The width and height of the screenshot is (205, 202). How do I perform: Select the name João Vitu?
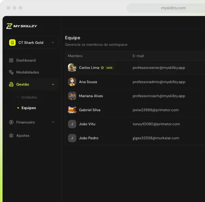point(87,124)
